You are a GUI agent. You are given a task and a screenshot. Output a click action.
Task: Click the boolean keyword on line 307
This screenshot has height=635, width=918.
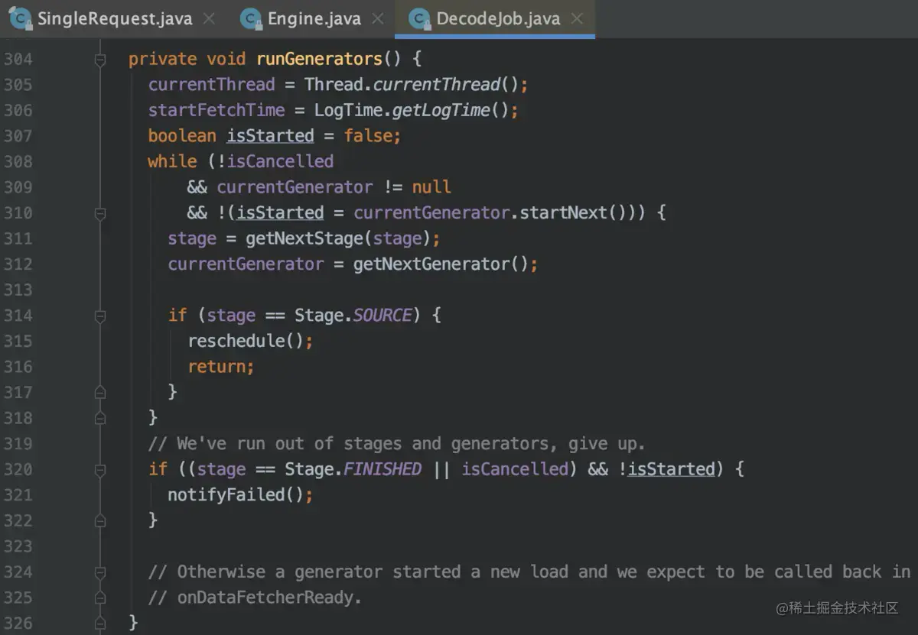point(182,136)
